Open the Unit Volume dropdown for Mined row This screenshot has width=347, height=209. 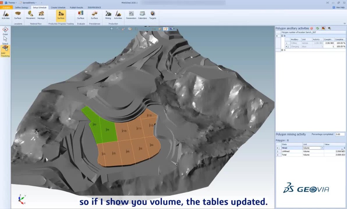click(322, 148)
